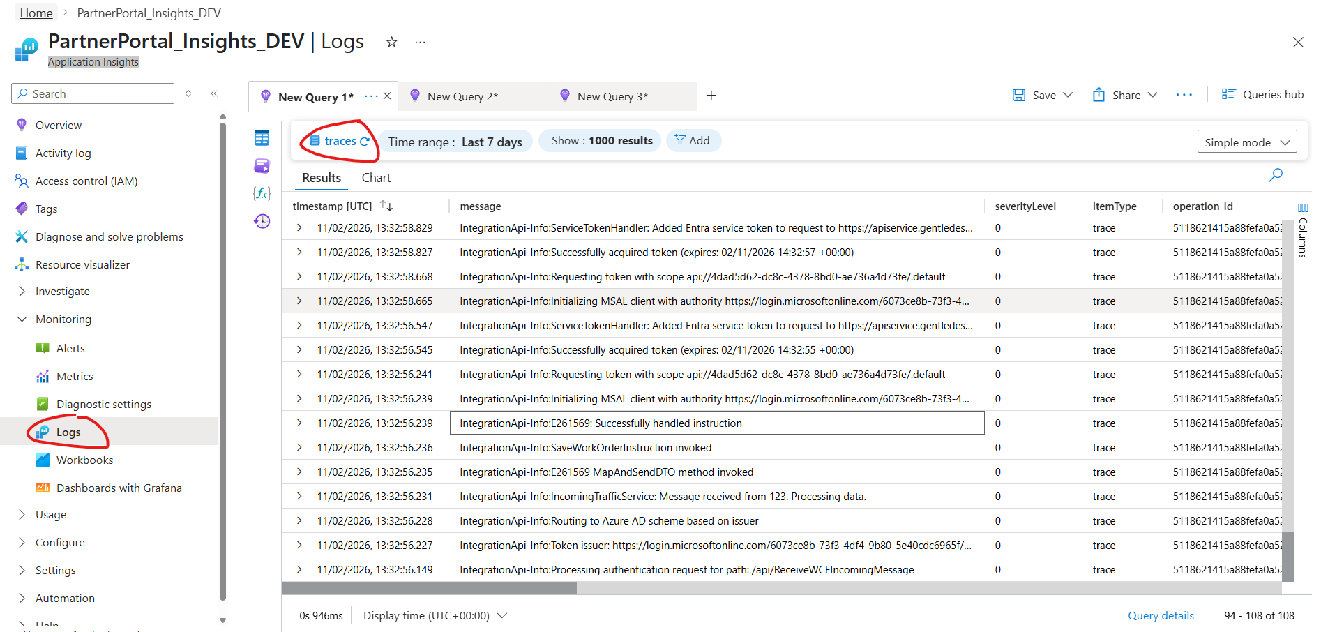Image resolution: width=1321 pixels, height=632 pixels.
Task: Open Query details link
Action: [1161, 615]
